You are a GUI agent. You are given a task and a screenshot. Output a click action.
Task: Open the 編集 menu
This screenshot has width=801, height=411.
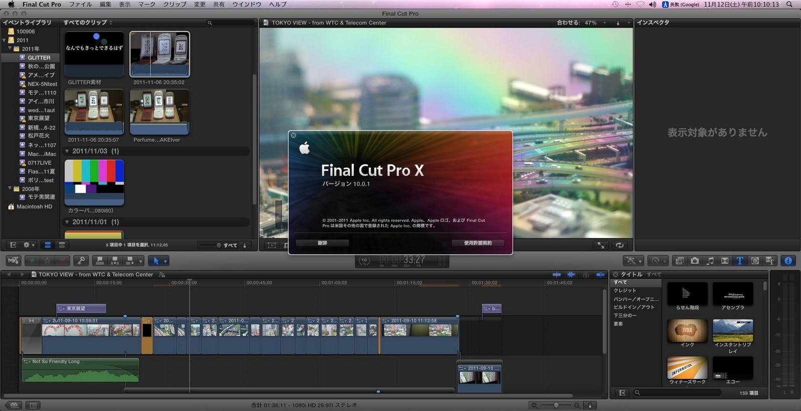pos(105,4)
